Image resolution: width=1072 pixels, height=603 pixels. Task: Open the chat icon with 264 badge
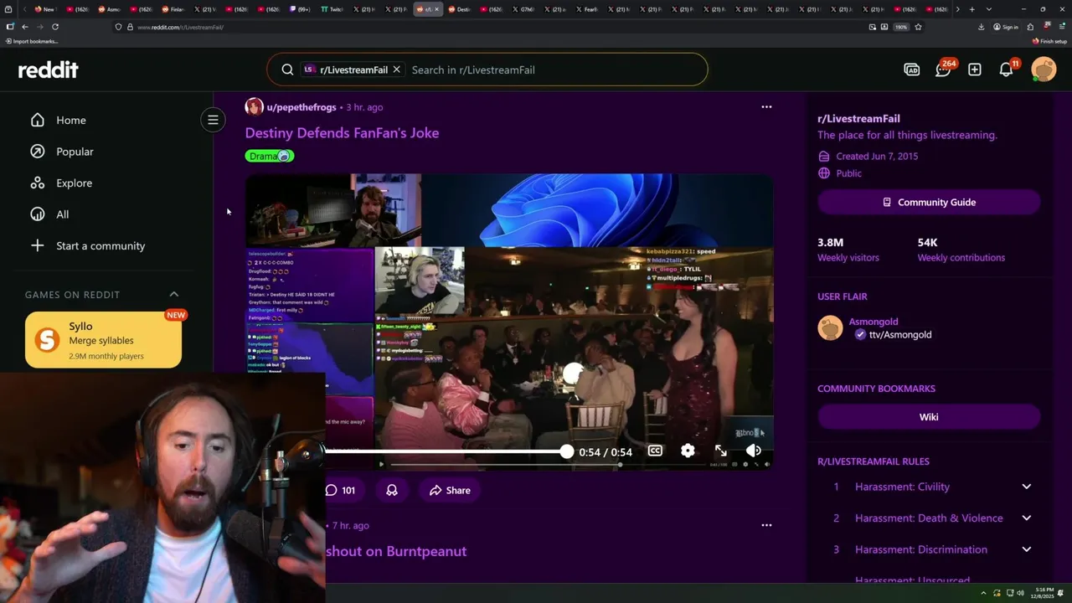pyautogui.click(x=943, y=70)
